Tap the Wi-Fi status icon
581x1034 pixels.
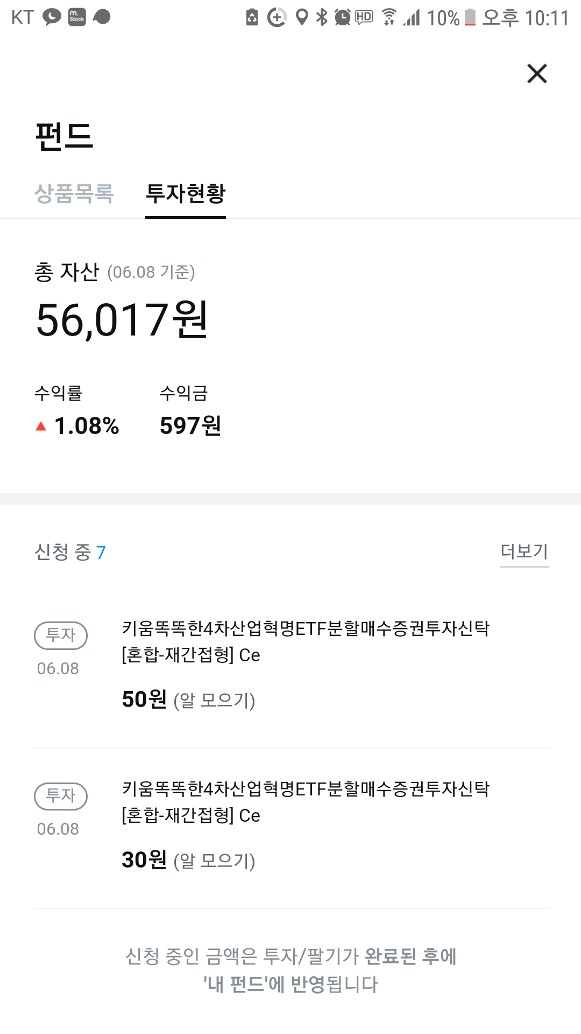click(x=389, y=17)
